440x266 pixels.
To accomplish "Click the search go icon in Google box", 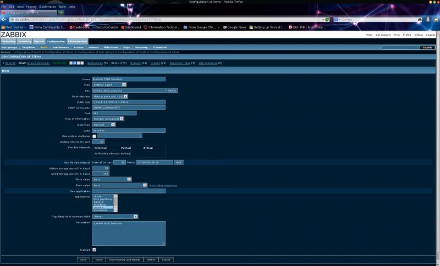I will click(420, 20).
